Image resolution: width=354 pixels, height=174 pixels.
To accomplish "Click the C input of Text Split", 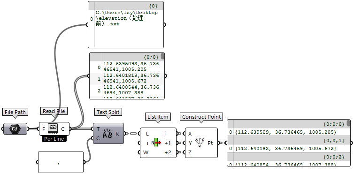I will tap(98, 138).
